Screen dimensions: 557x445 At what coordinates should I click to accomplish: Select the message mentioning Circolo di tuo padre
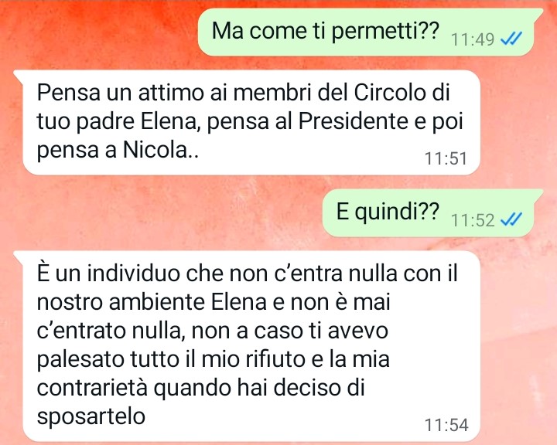click(x=247, y=122)
